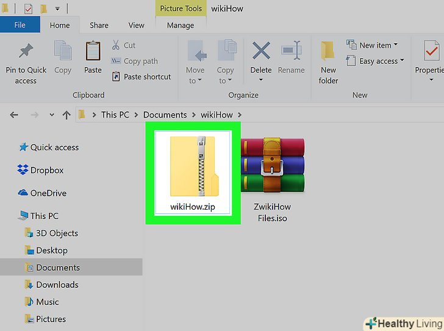This screenshot has height=331, width=444.
Task: Expand the Copy to dropdown arrow
Action: coord(230,80)
